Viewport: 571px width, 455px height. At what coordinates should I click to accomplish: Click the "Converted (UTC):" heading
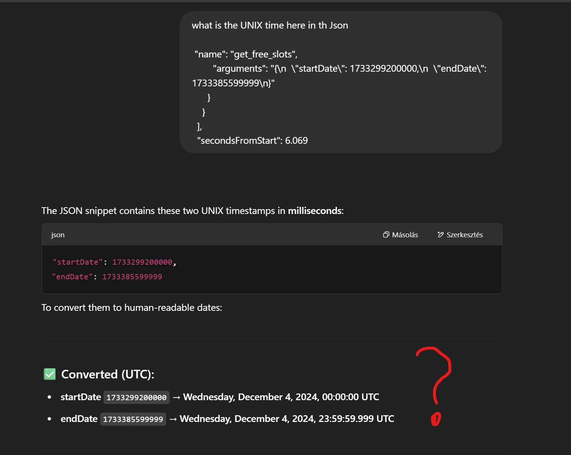pos(108,374)
